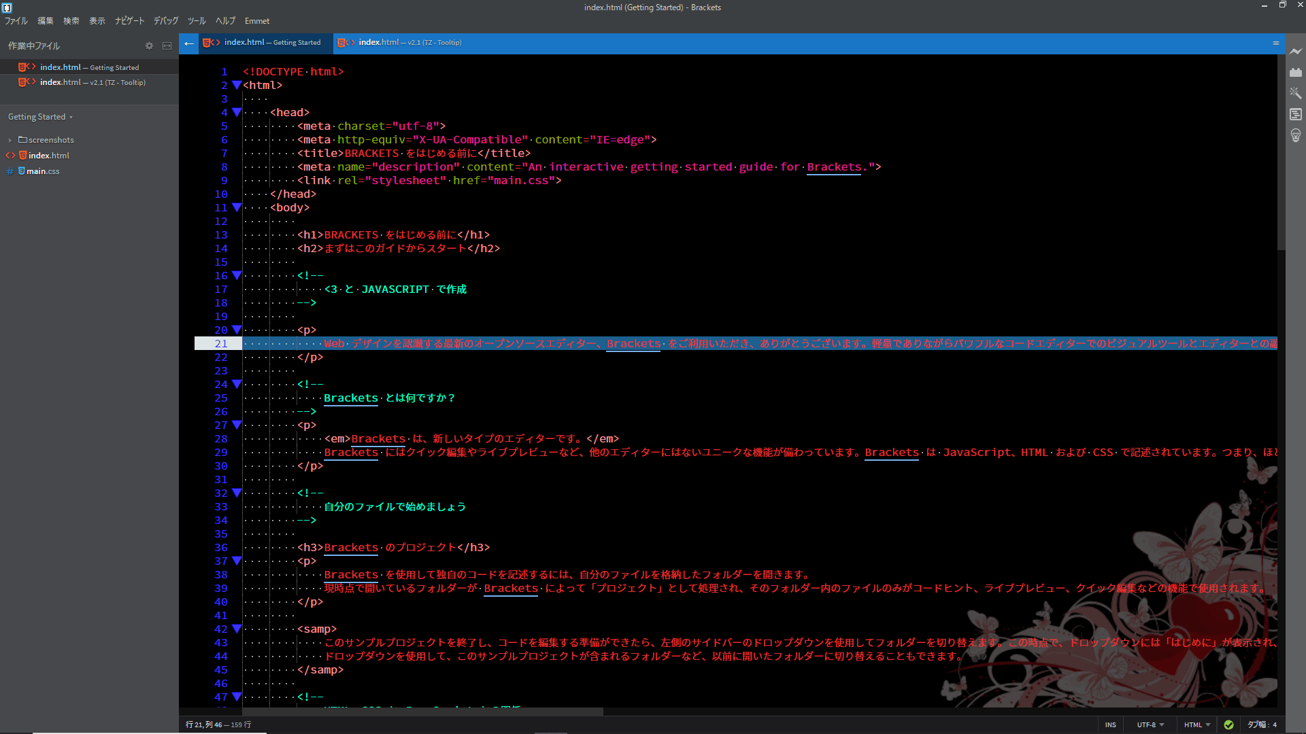
Task: Open the Extension Manager brick icon
Action: [x=1295, y=72]
